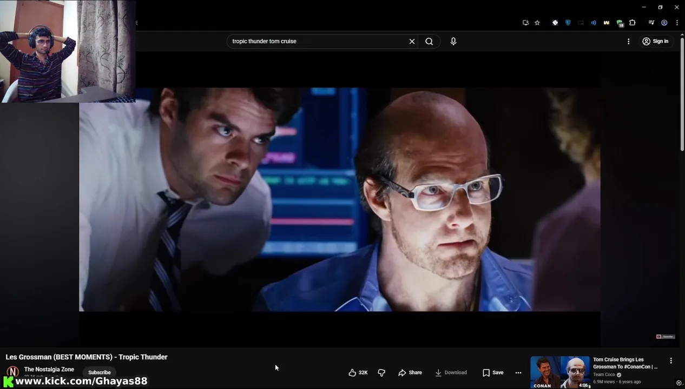
Task: Like the video with thumbs-up 32K
Action: (358, 372)
